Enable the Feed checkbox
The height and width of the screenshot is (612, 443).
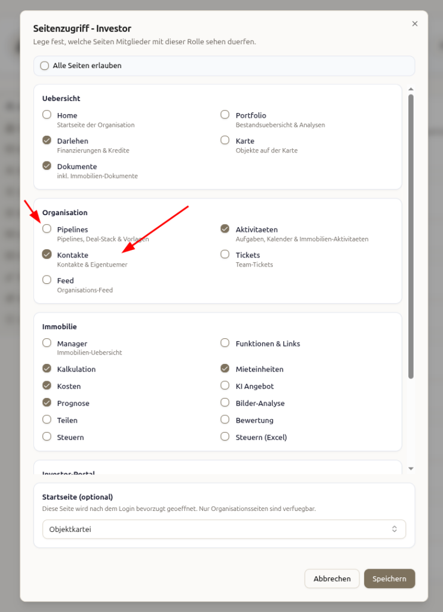[47, 280]
